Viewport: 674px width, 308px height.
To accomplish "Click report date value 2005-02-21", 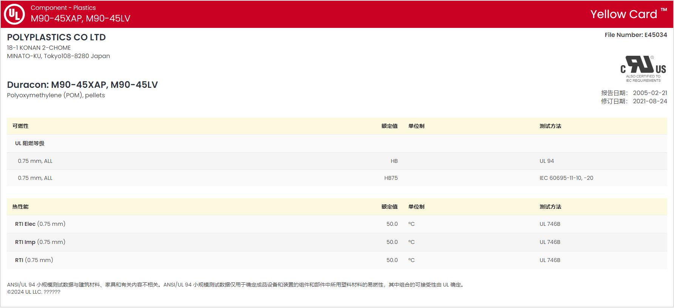I will pos(650,93).
